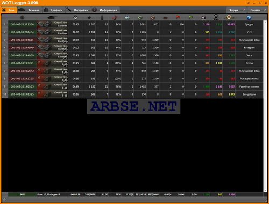Click the Руинберг в огне map cell
This screenshot has height=204, width=269.
(249, 86)
